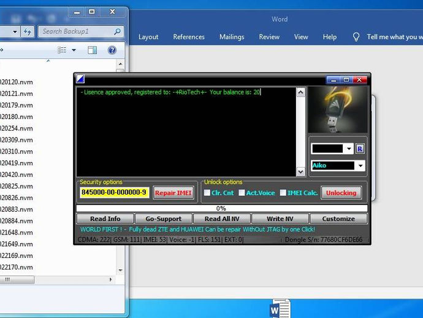Click the Repair IMEI button

pyautogui.click(x=173, y=193)
